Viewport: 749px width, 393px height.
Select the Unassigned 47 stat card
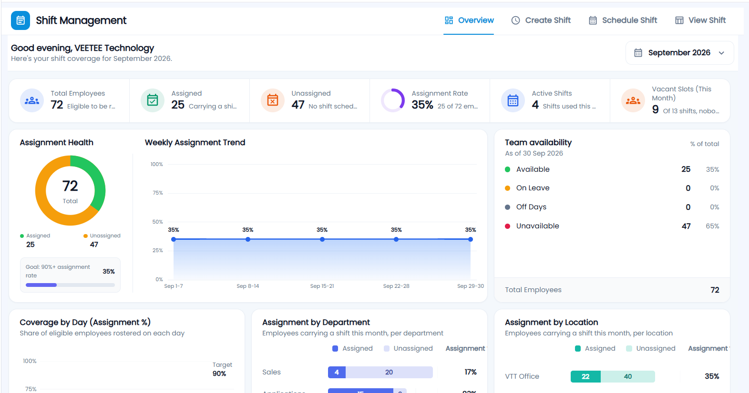click(310, 100)
